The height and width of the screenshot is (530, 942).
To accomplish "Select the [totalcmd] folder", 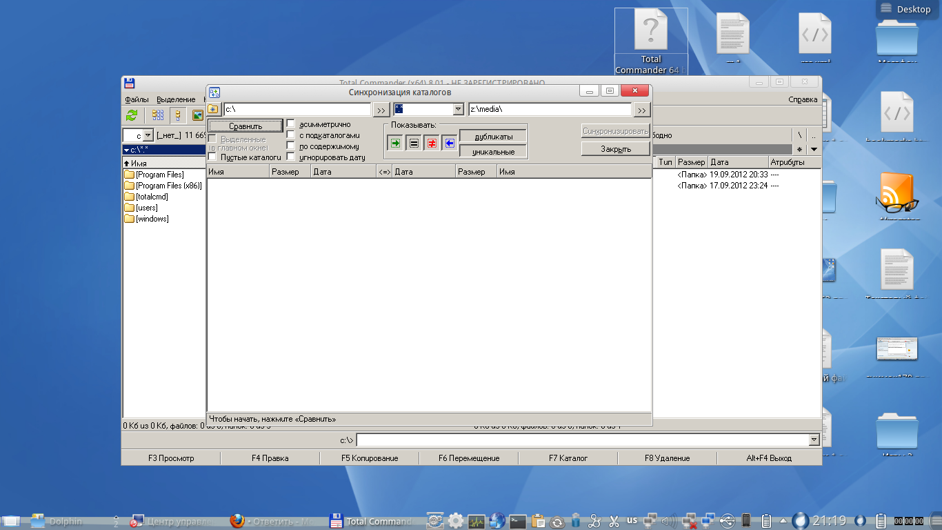I will pos(146,197).
